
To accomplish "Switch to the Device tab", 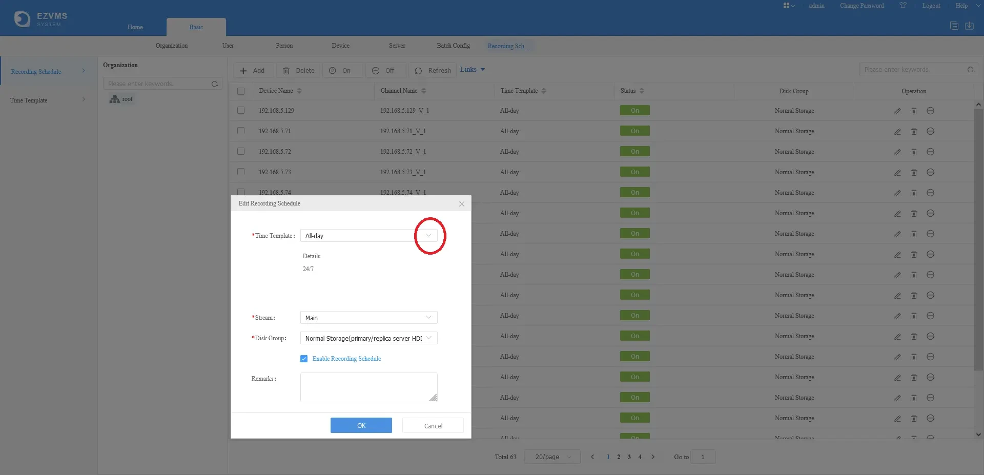I will click(340, 46).
